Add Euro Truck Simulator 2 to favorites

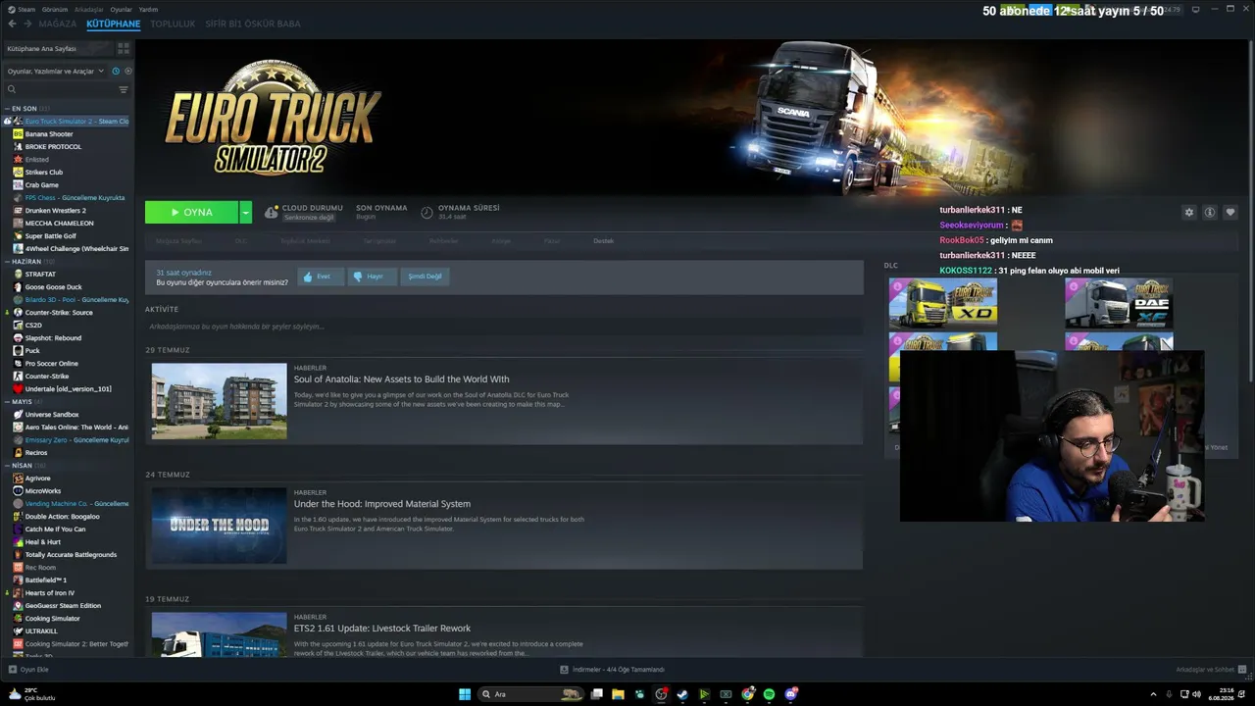(x=1230, y=212)
